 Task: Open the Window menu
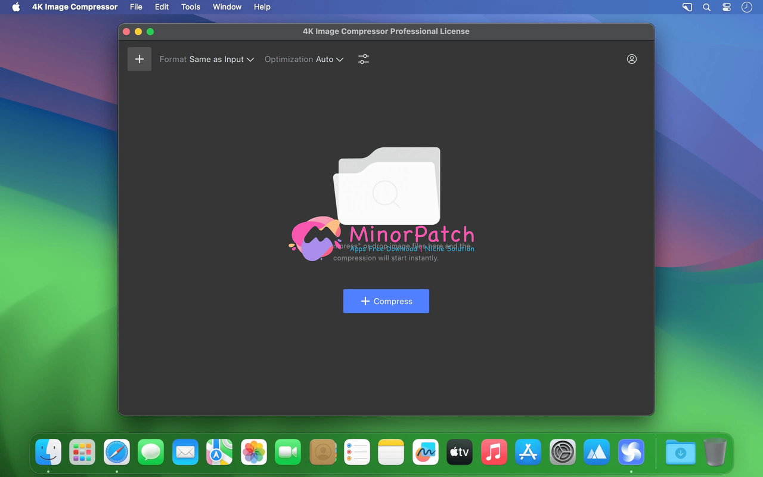[x=227, y=7]
